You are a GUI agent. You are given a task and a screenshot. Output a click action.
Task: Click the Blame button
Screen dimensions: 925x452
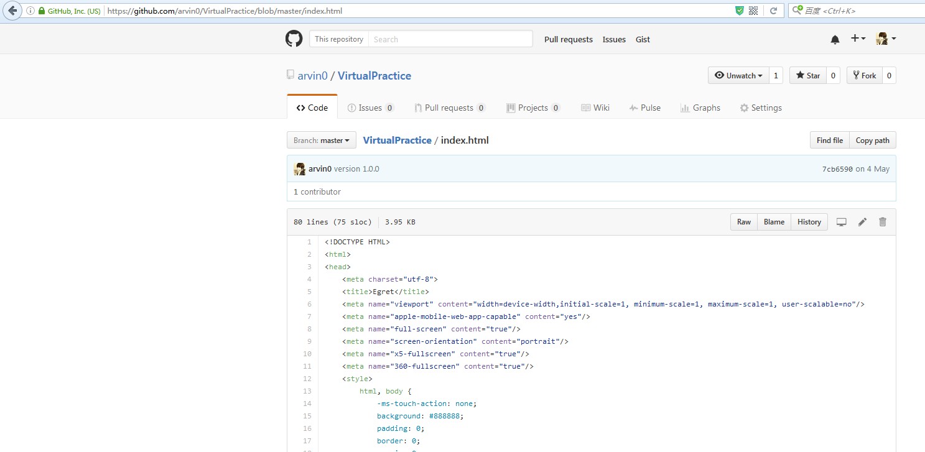pos(774,222)
